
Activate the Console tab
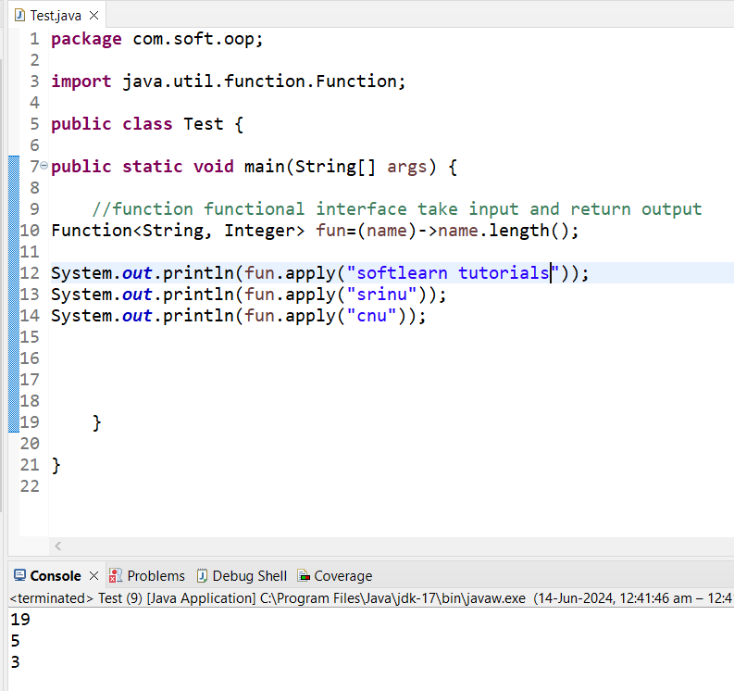56,576
